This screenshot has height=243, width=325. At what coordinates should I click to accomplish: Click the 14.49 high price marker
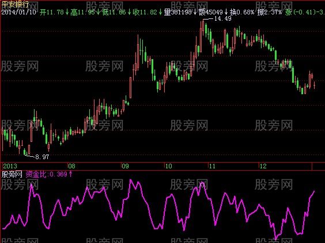click(222, 18)
